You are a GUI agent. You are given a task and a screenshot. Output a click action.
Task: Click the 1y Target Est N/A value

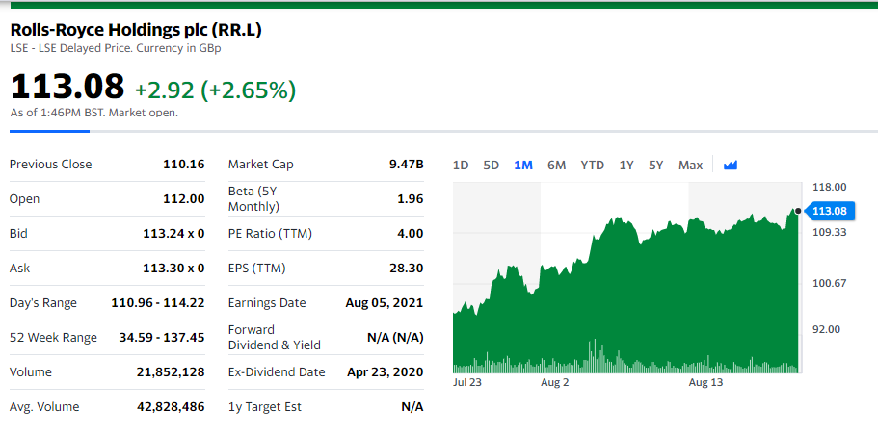412,407
